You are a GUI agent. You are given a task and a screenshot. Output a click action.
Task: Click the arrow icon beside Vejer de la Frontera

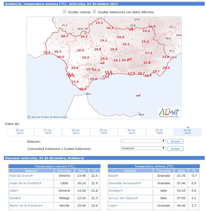[x=41, y=183]
